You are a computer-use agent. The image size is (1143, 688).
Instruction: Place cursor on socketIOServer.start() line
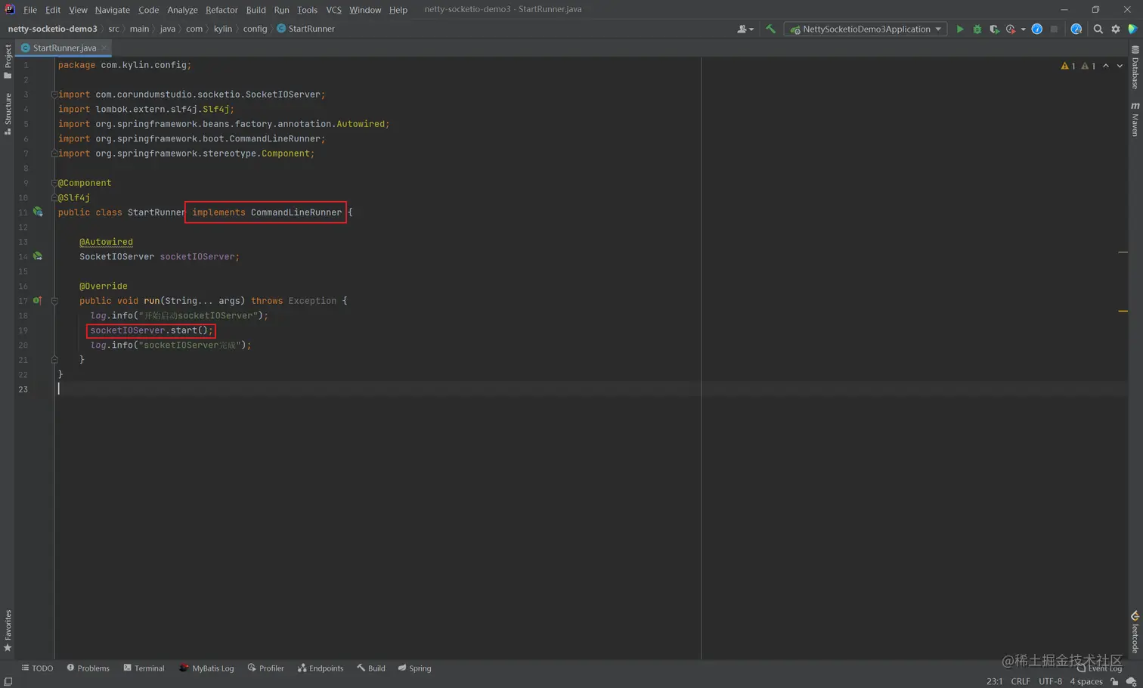[x=151, y=330]
